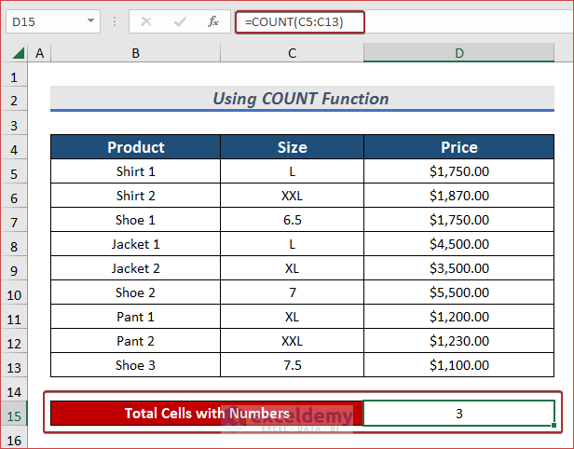
Task: Select row 4 header
Action: (x=15, y=147)
